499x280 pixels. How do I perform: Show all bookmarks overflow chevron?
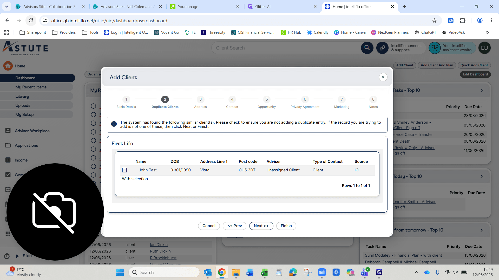click(x=487, y=32)
